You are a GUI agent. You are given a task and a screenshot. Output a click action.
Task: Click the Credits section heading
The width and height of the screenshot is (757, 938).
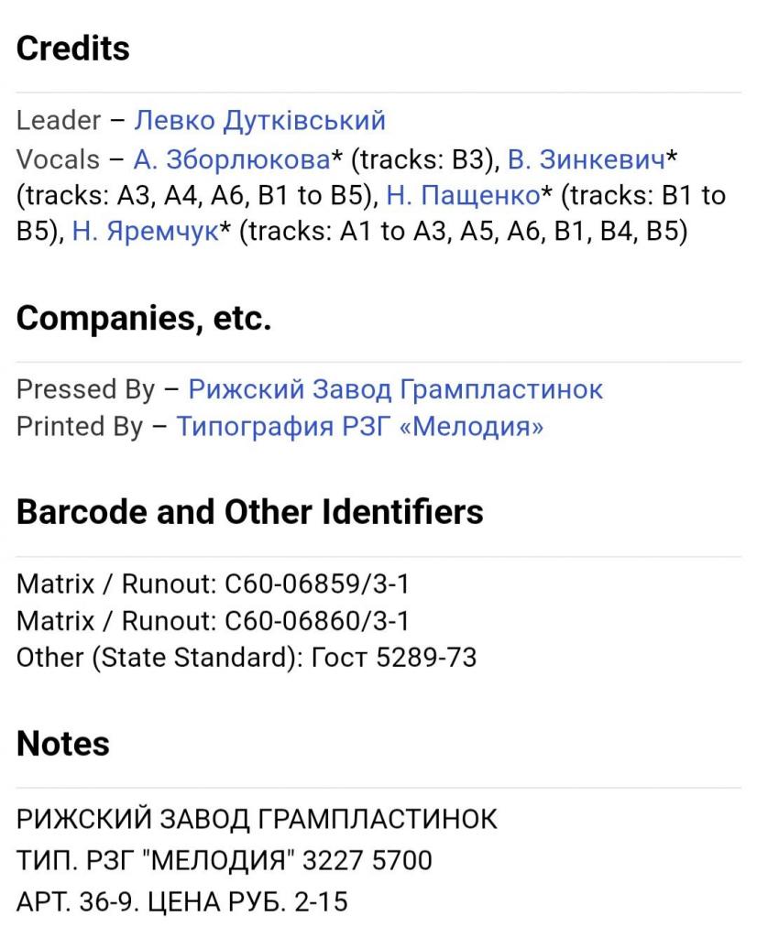coord(73,49)
